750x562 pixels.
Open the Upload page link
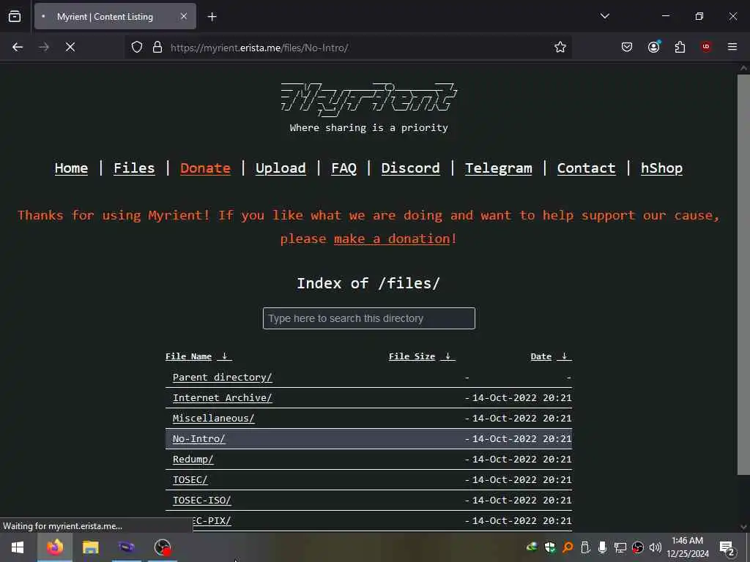coord(281,168)
